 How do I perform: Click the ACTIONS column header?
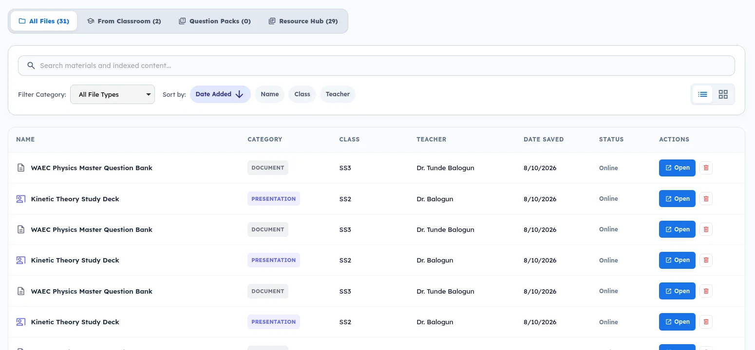(x=674, y=140)
